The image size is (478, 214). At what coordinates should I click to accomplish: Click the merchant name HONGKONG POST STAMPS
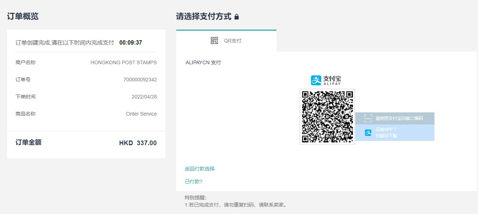[123, 62]
